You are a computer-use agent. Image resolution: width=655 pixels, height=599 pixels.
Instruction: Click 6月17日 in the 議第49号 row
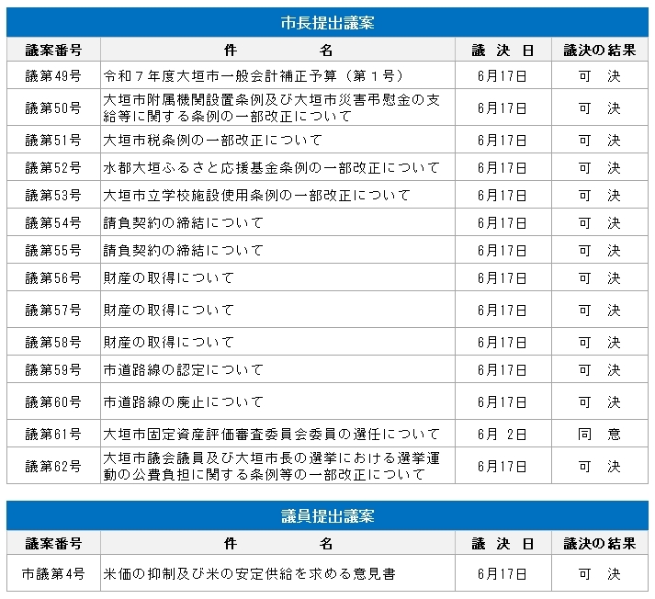coord(503,75)
